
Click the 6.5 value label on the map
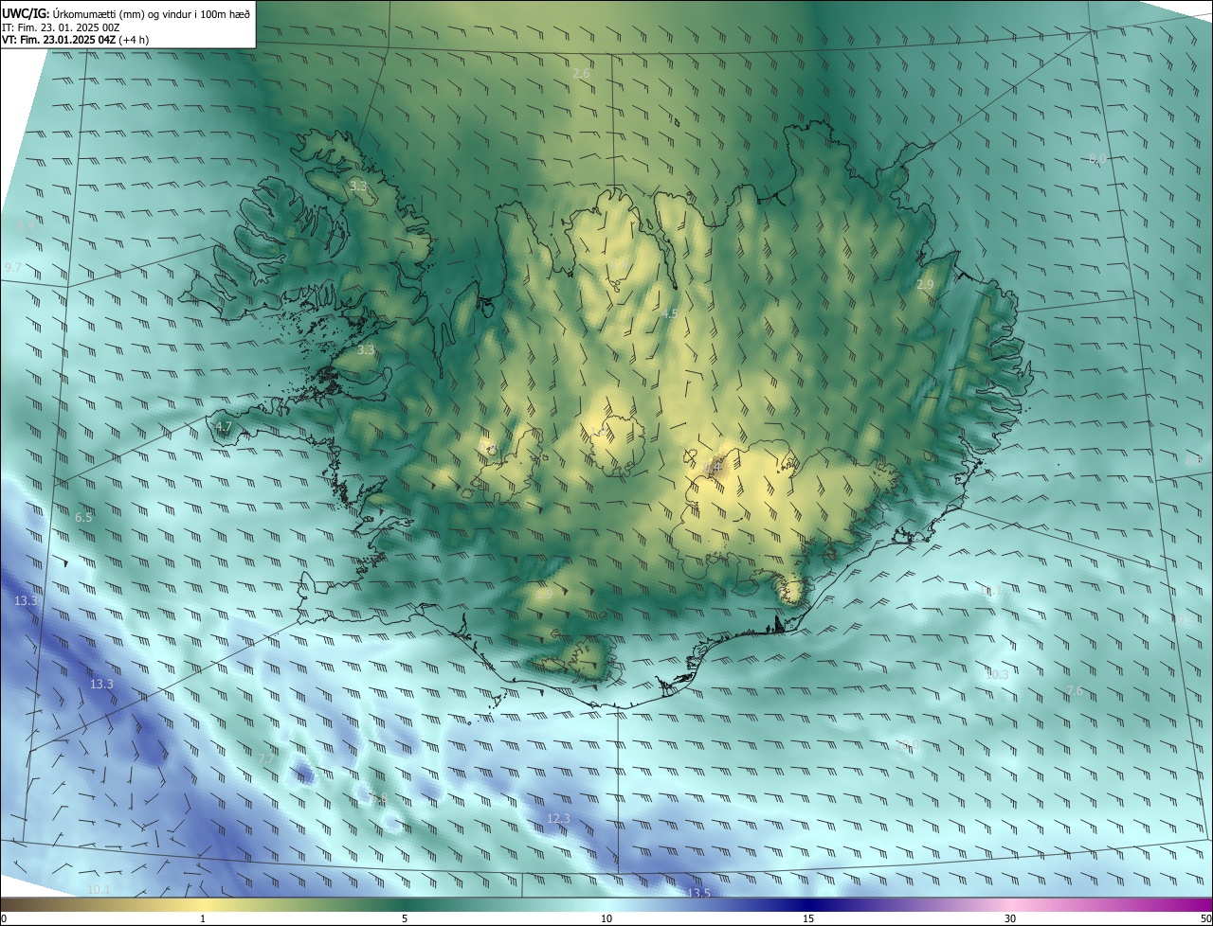tap(83, 517)
